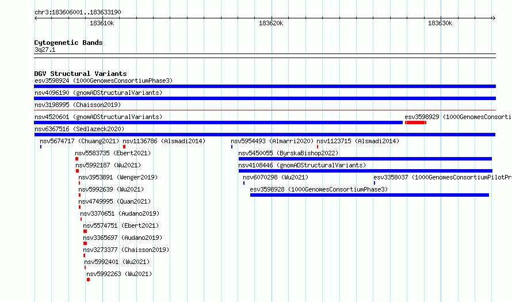Image resolution: width=512 pixels, height=302 pixels.
Task: Click nsv5992263 Wu2021 variant label
Action: [119, 274]
